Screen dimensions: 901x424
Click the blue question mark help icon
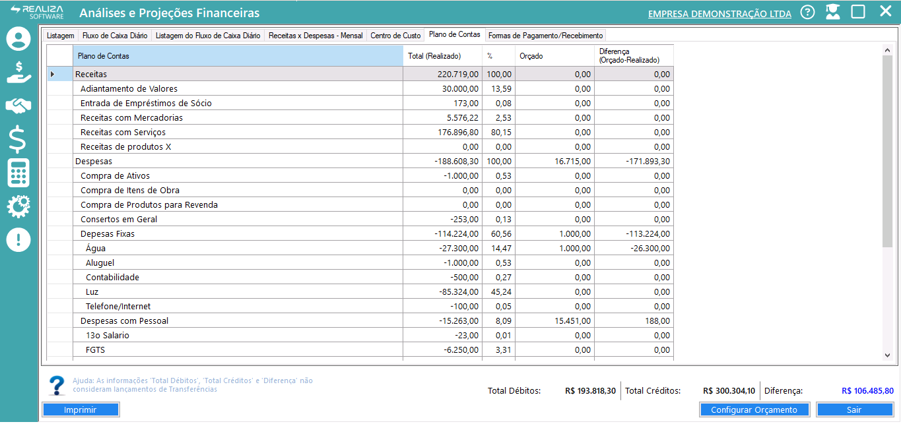pos(57,385)
